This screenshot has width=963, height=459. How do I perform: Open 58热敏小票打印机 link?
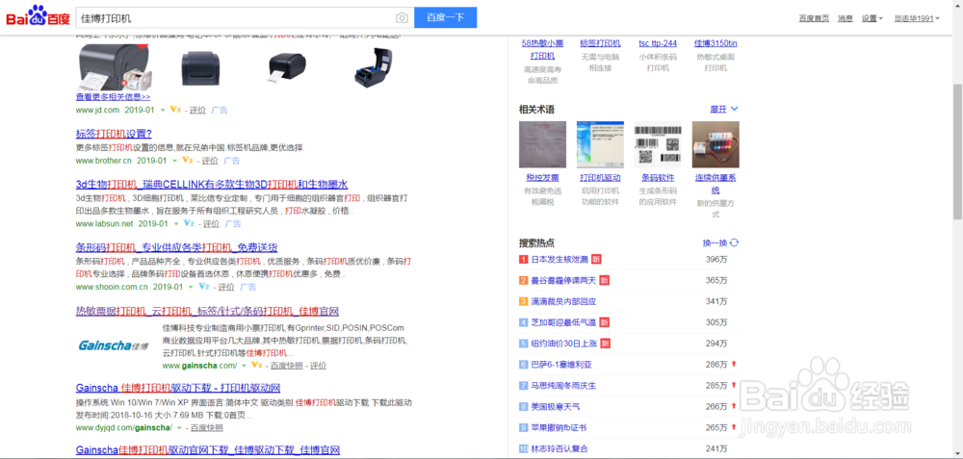(x=542, y=49)
